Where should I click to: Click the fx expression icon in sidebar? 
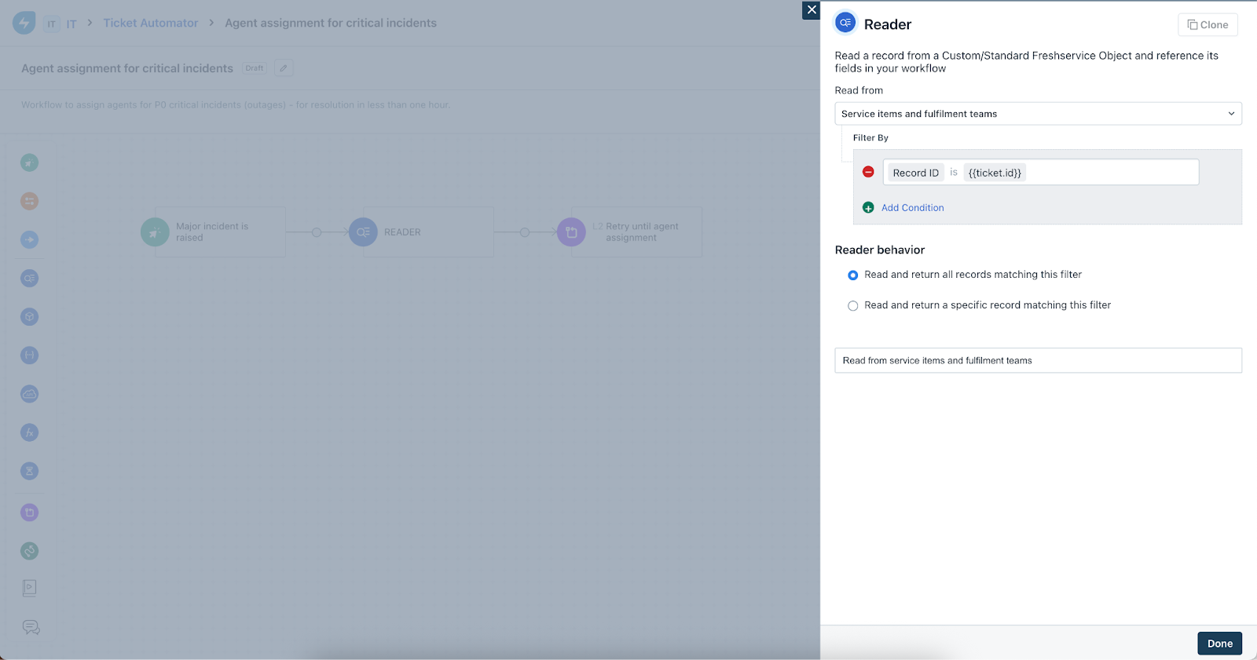29,432
